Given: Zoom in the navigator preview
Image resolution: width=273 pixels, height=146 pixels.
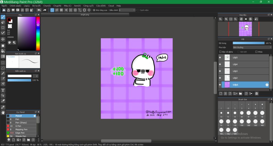Looking at the screenshot, I should tap(226, 19).
